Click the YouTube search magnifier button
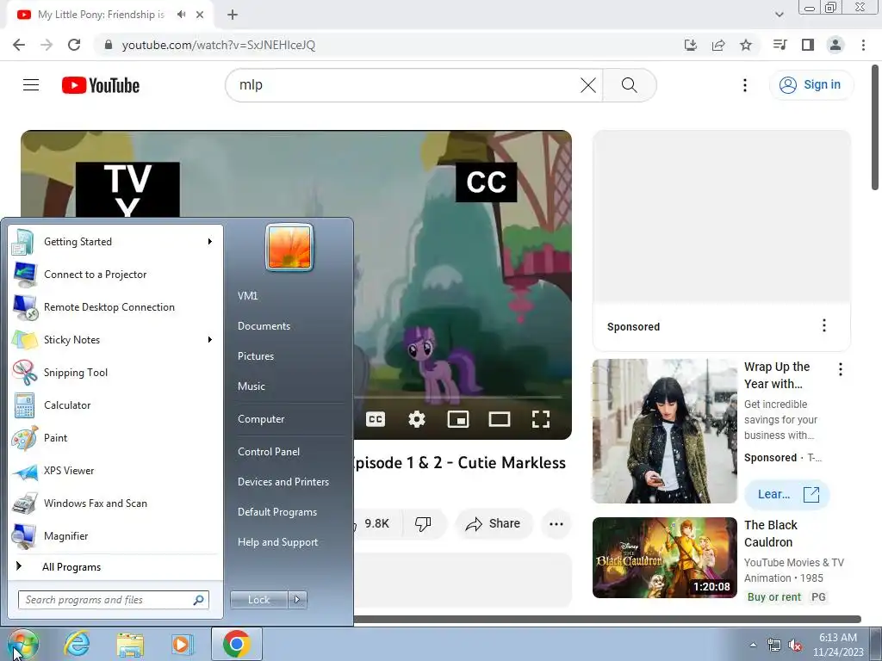The width and height of the screenshot is (882, 661). [630, 85]
